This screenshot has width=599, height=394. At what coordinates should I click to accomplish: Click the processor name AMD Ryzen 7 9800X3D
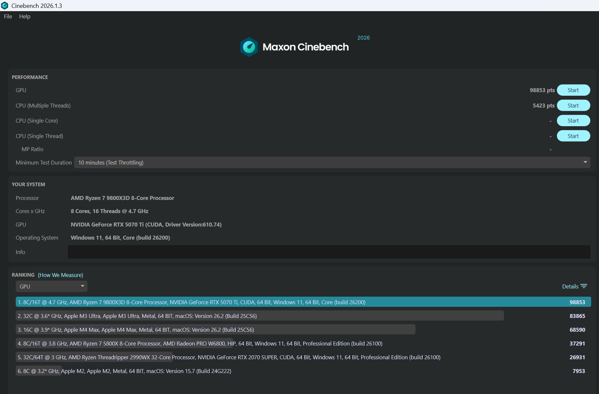123,198
